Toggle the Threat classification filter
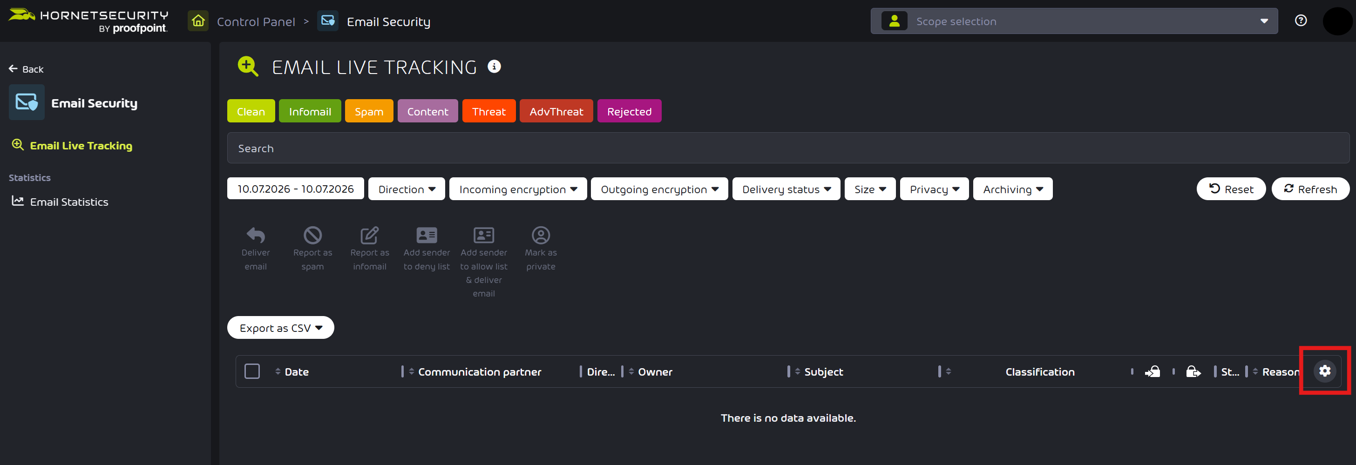The width and height of the screenshot is (1356, 465). tap(488, 111)
